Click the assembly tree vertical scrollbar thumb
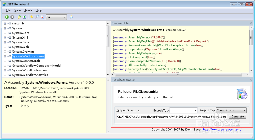The width and height of the screenshot is (255, 140). tap(108, 36)
